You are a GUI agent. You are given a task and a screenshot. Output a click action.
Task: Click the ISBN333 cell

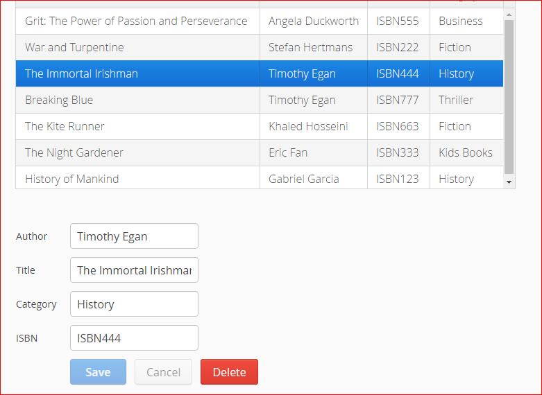click(x=398, y=152)
